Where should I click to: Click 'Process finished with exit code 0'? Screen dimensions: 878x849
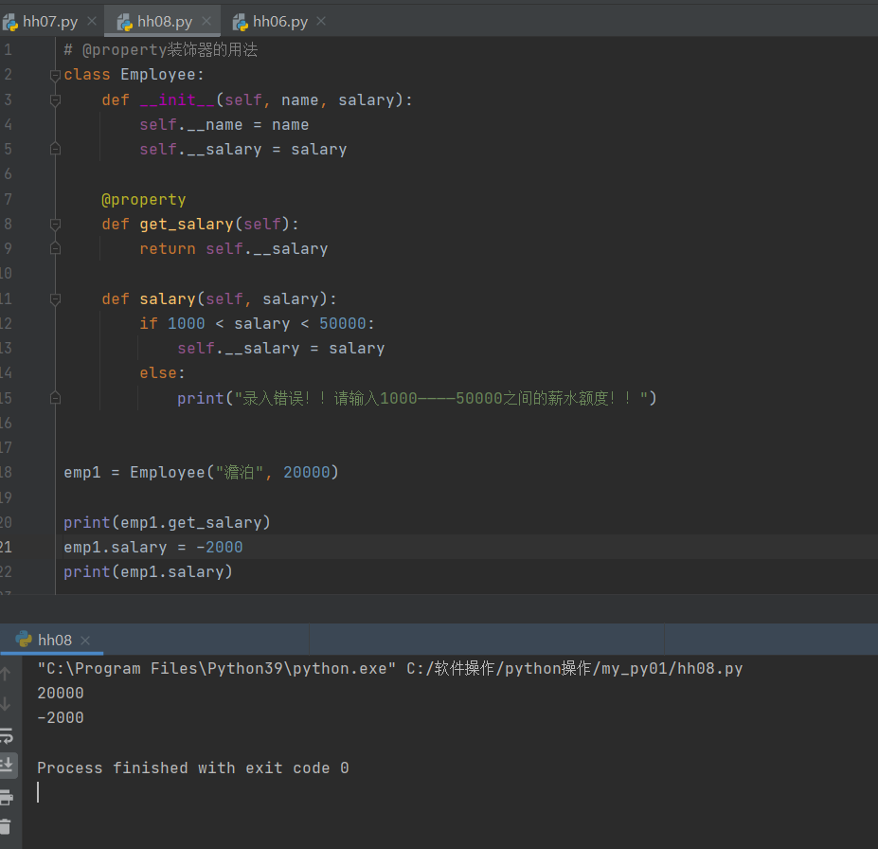(x=193, y=768)
